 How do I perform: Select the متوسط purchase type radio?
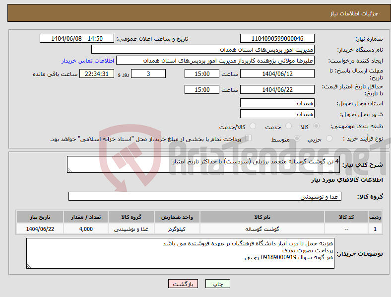(x=297, y=138)
